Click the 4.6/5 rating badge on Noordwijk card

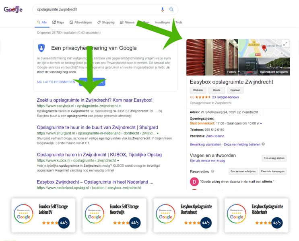point(135,223)
